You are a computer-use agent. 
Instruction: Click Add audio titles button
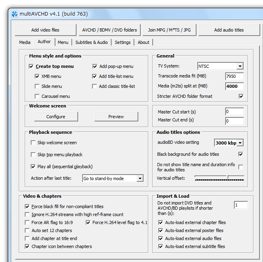coord(229,30)
